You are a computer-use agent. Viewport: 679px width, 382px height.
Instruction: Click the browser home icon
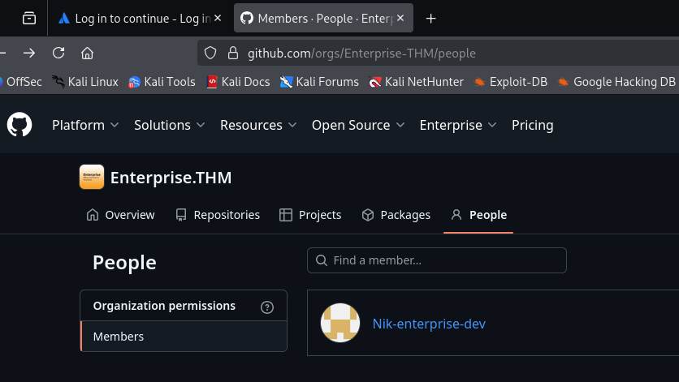(88, 53)
